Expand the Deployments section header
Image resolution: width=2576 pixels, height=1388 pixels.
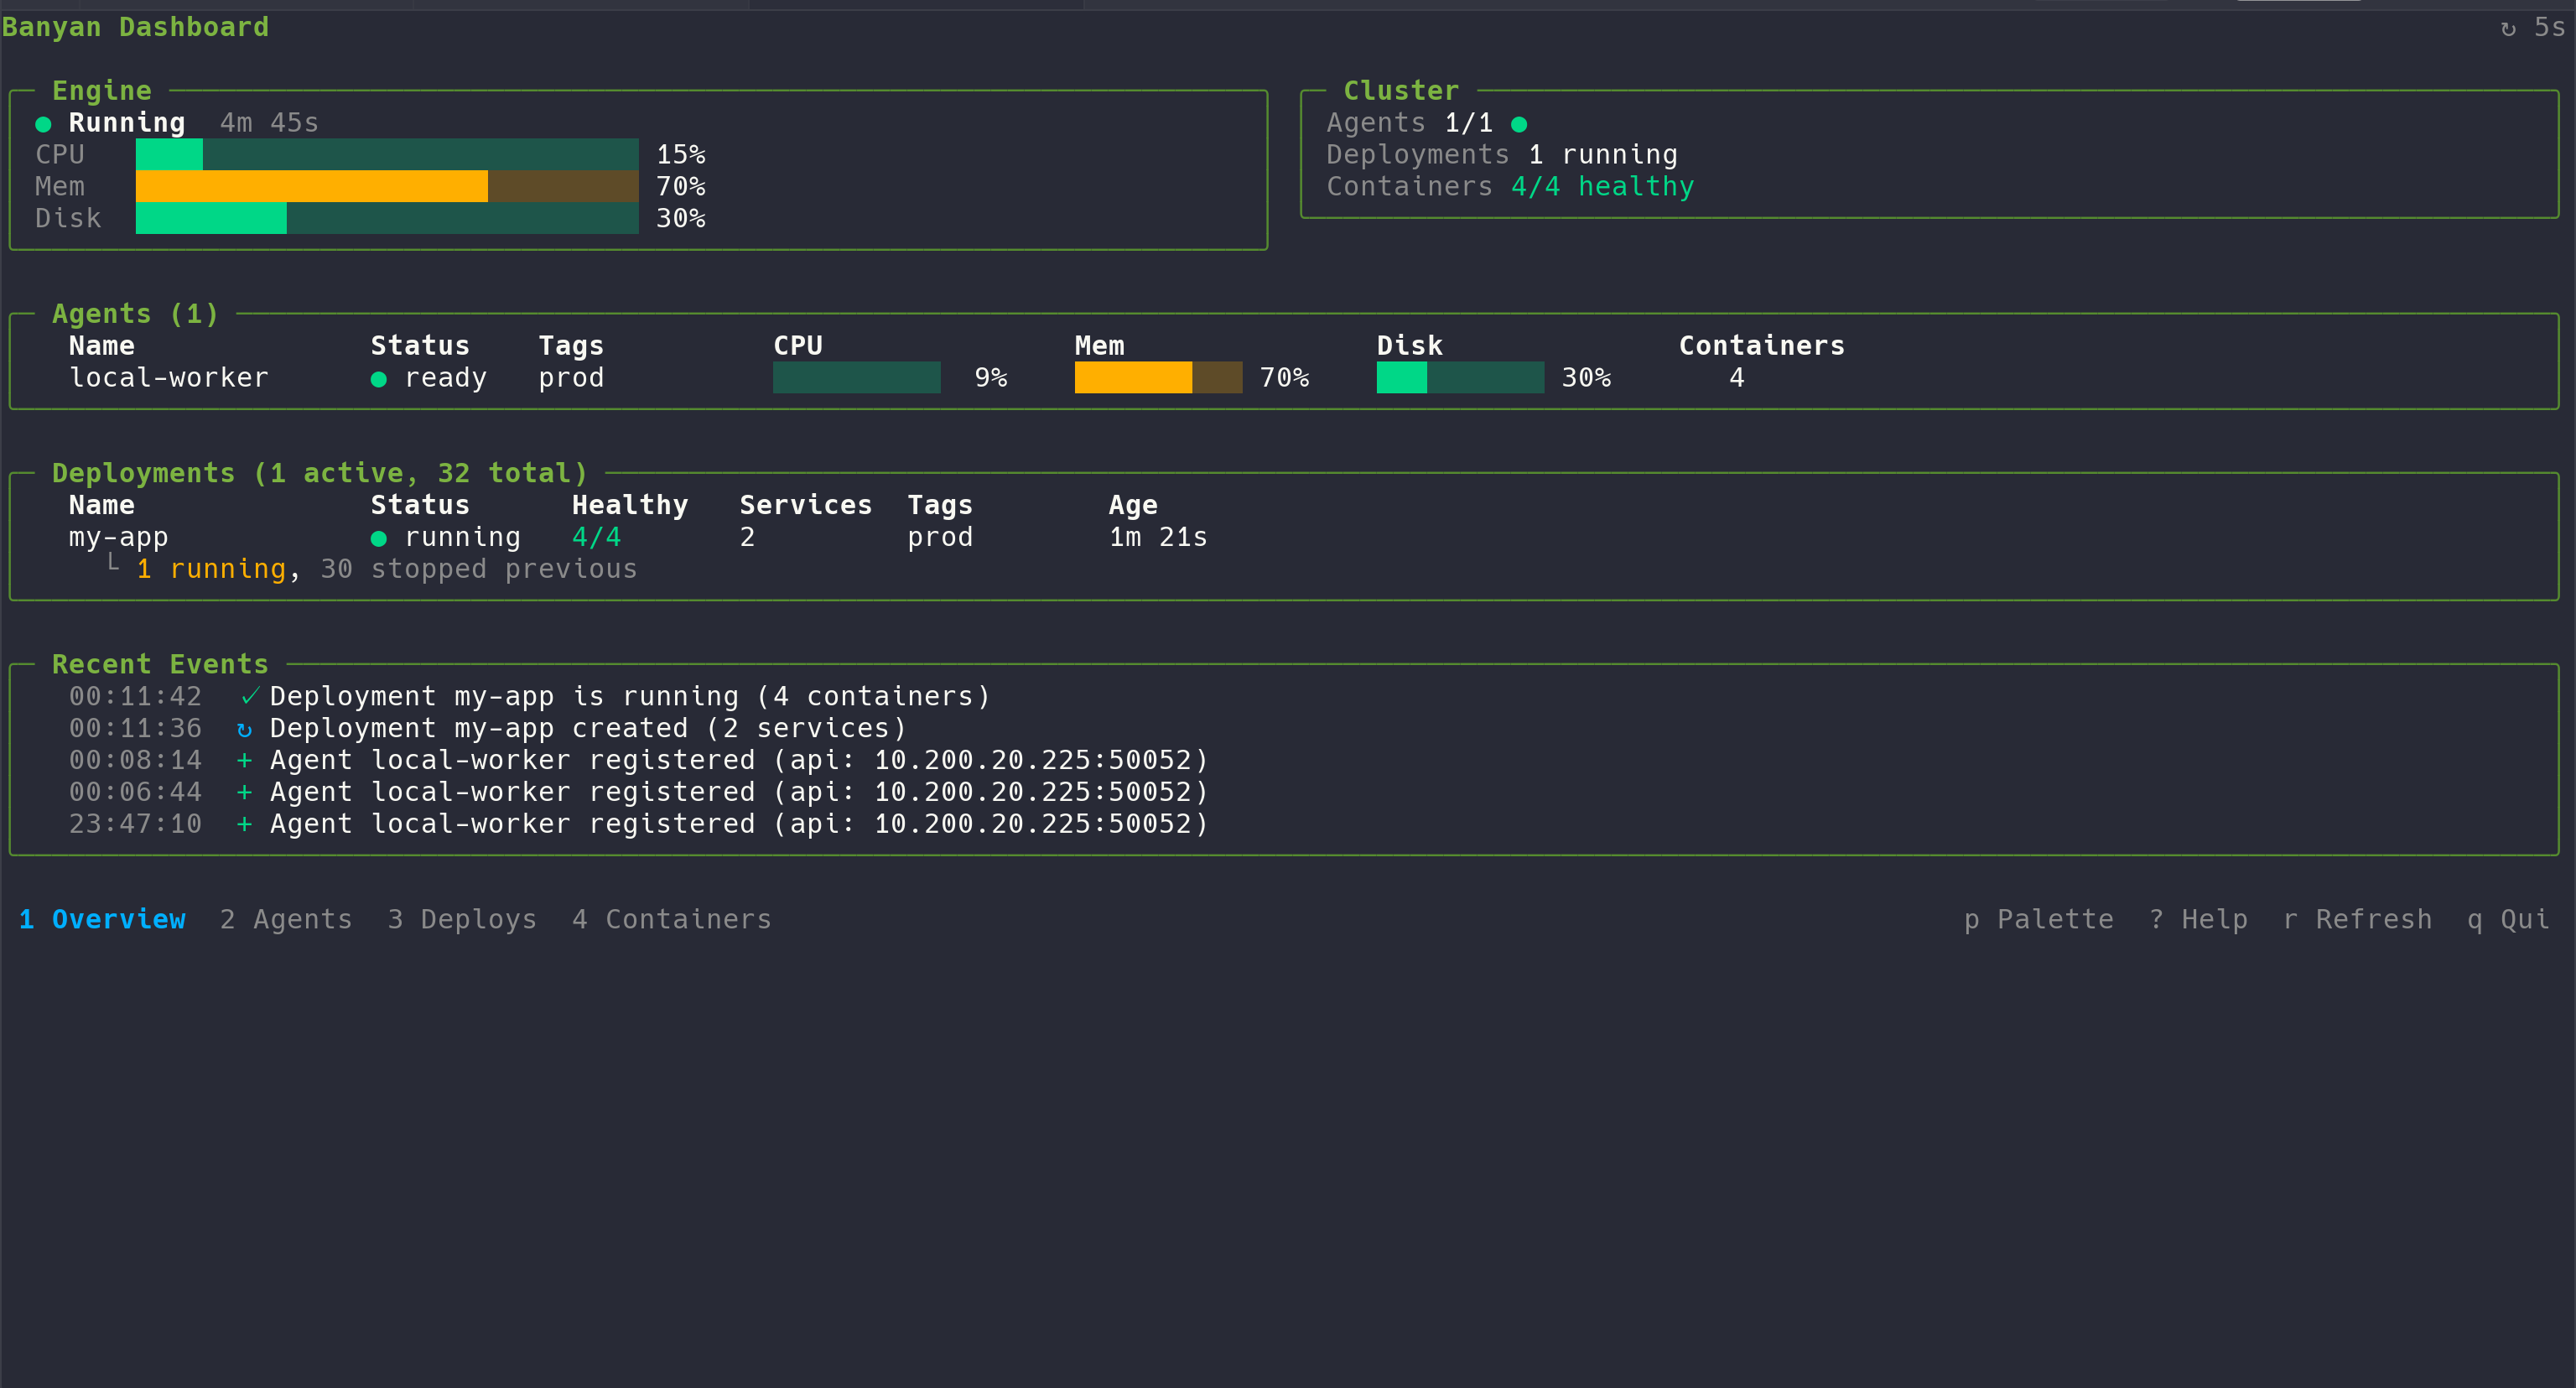[320, 472]
